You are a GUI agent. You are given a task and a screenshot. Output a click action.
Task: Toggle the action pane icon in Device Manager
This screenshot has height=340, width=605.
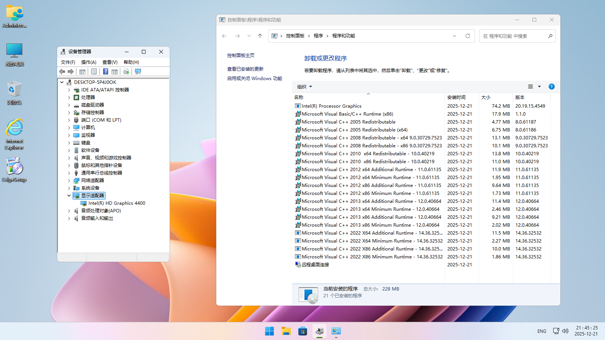115,71
